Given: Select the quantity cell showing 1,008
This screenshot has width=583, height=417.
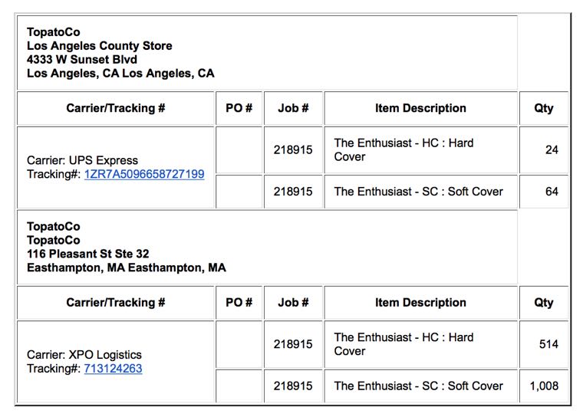Looking at the screenshot, I should pos(544,386).
